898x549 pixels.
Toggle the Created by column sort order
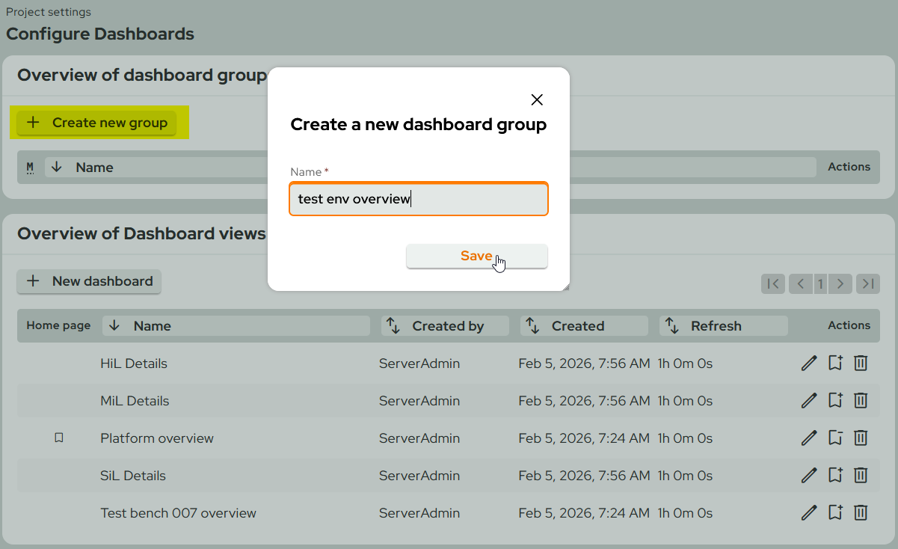393,325
